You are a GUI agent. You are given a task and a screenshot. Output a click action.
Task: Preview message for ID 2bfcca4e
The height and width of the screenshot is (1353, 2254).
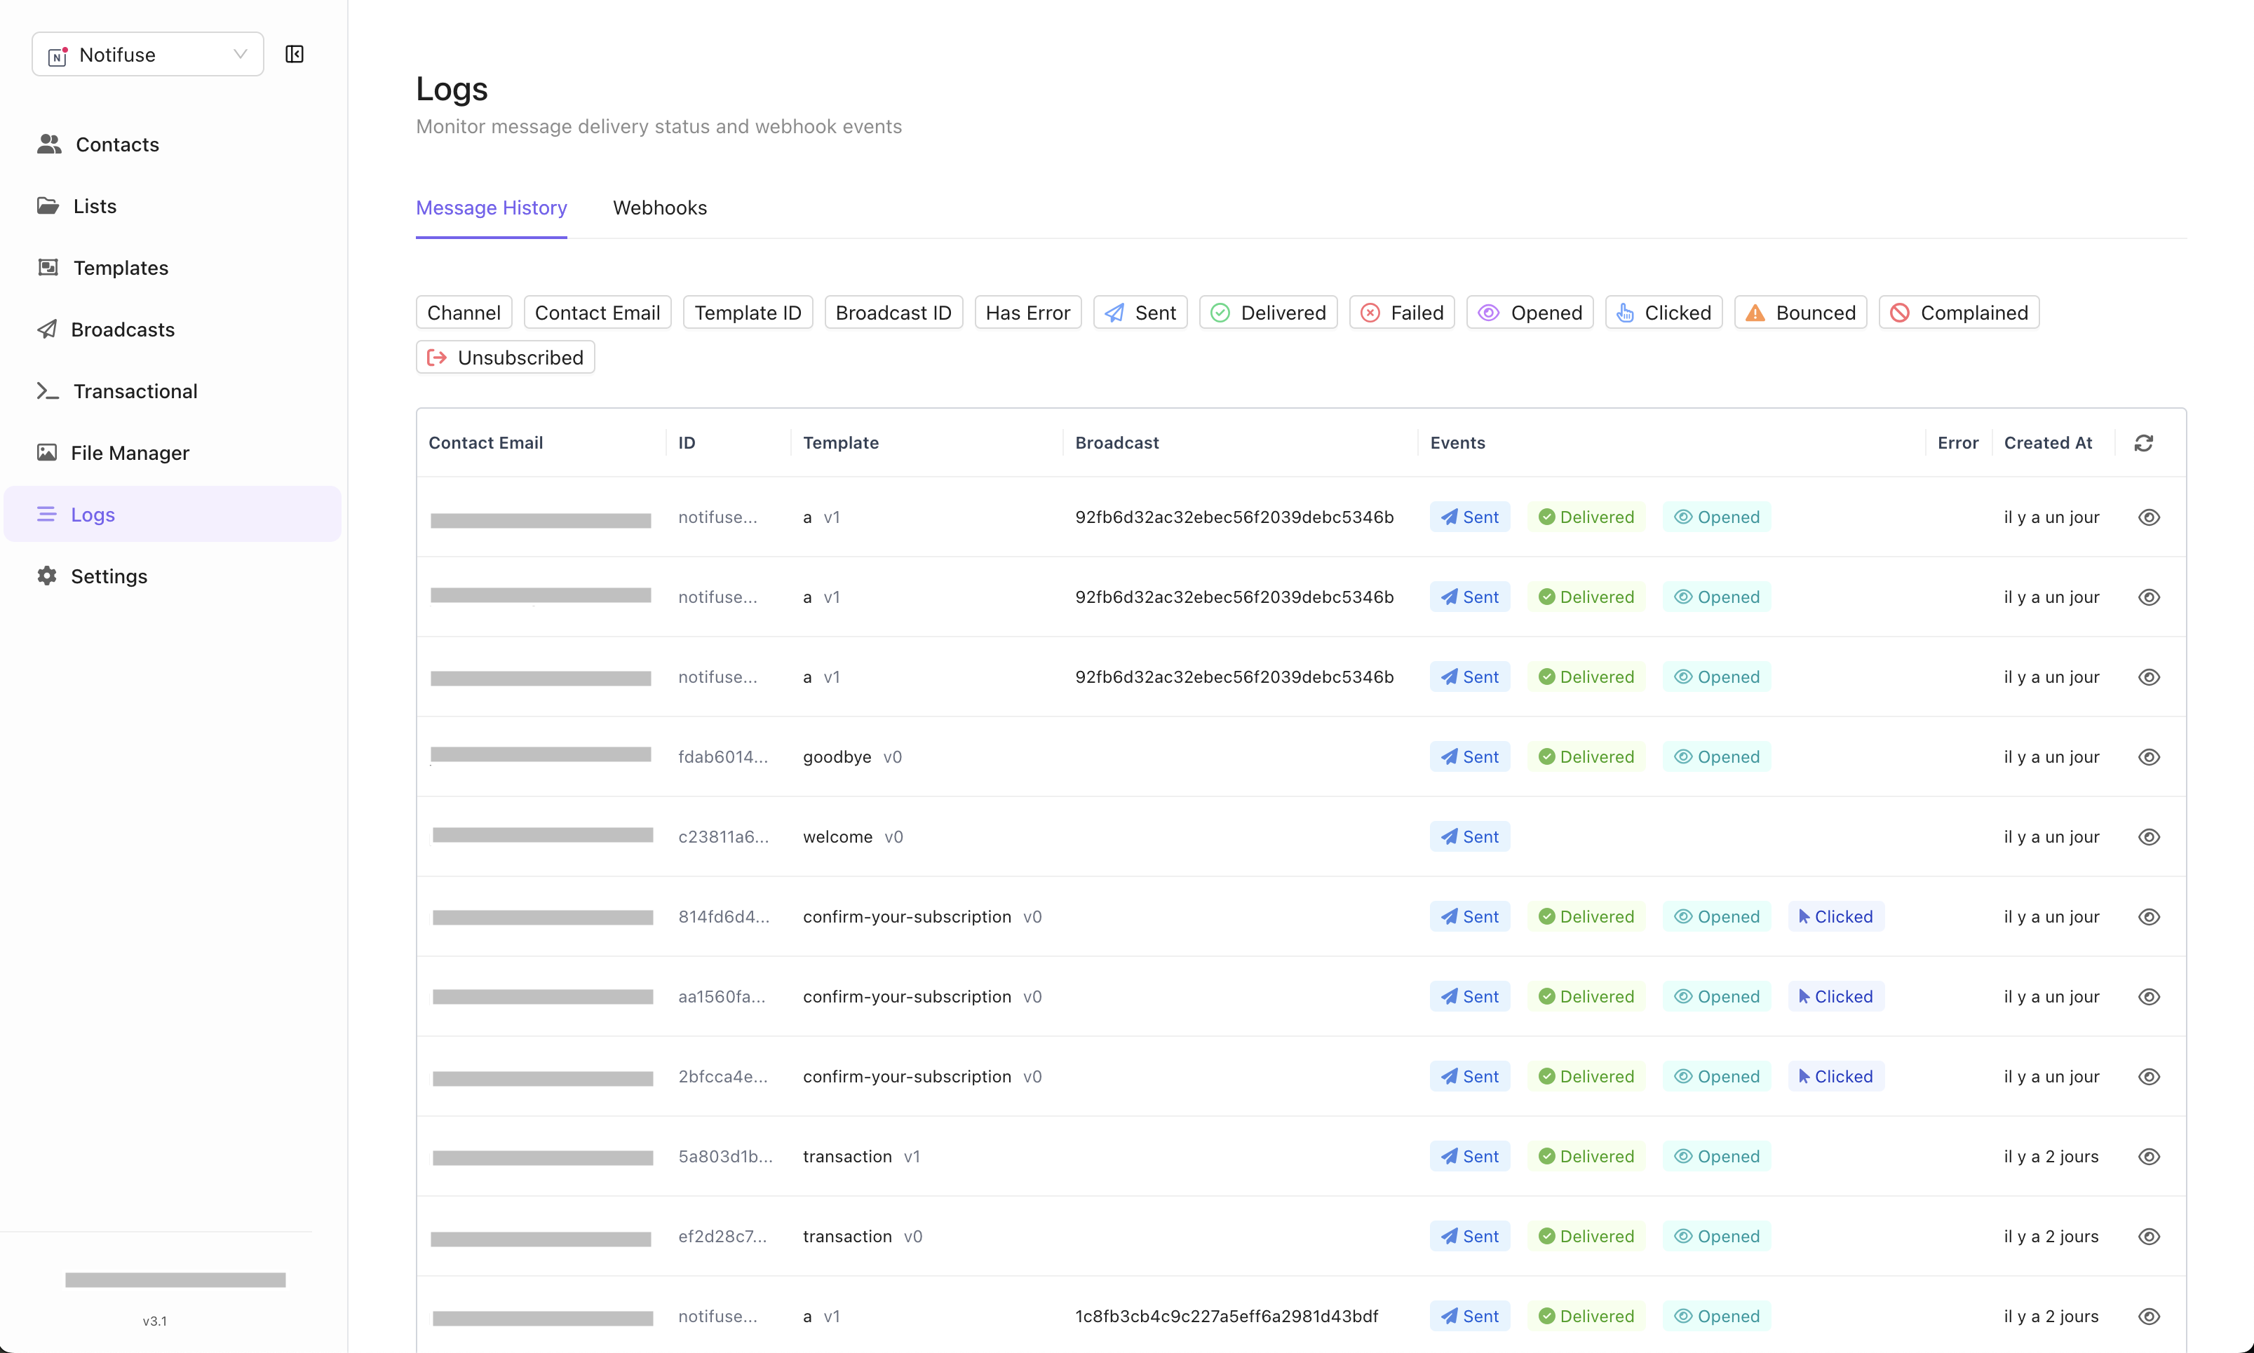point(2149,1077)
